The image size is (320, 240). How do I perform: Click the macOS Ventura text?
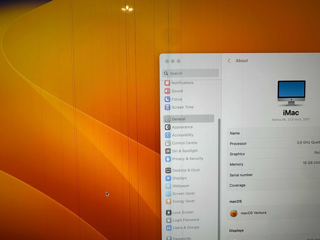(x=253, y=213)
